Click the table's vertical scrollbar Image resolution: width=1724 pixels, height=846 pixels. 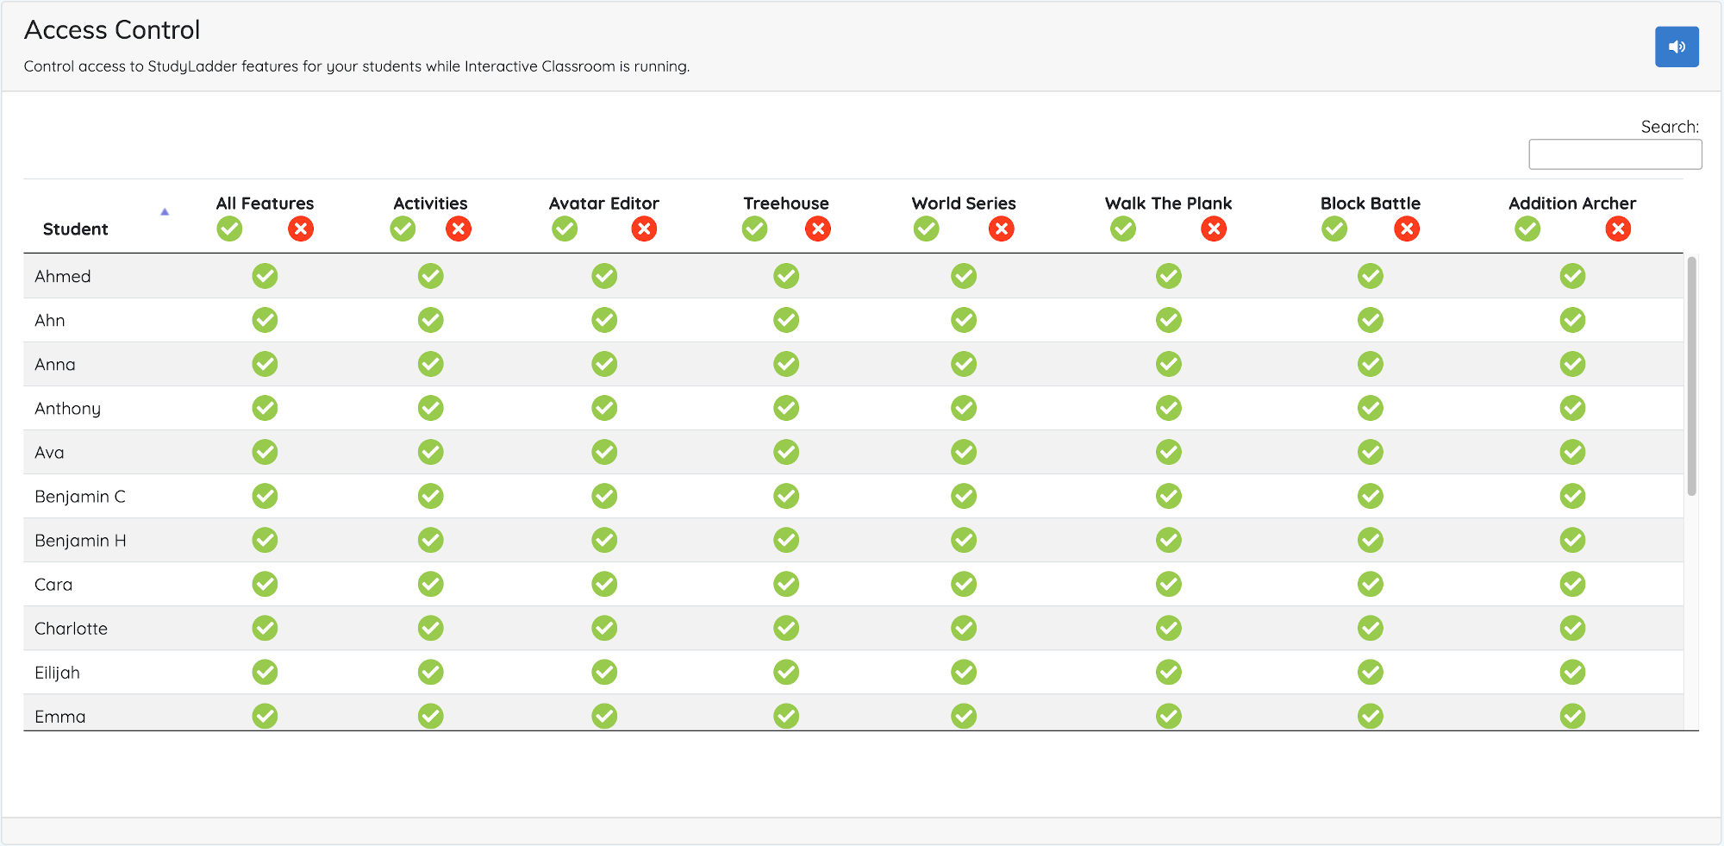1691,375
